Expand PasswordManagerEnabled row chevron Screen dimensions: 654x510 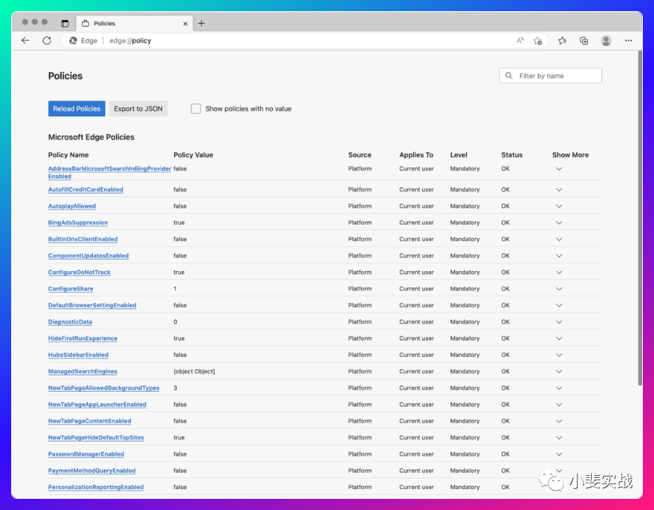pyautogui.click(x=559, y=454)
